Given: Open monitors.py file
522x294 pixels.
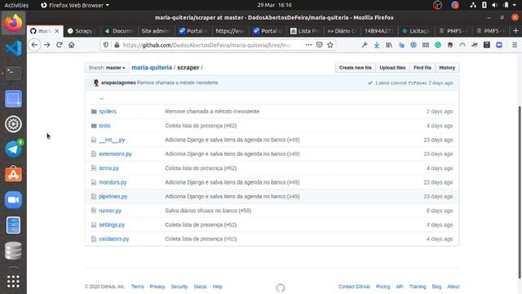Looking at the screenshot, I should coord(113,182).
